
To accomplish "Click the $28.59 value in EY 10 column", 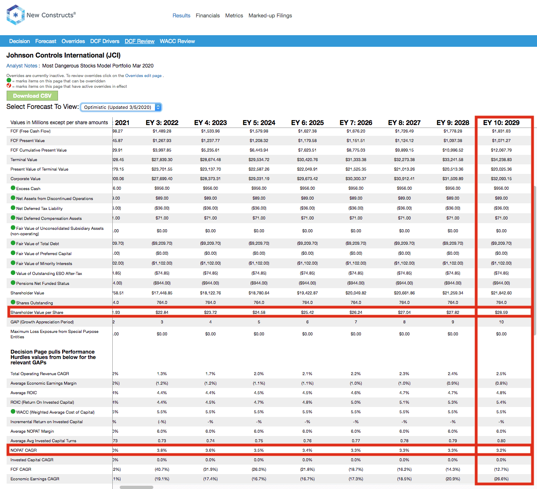I will tap(501, 312).
